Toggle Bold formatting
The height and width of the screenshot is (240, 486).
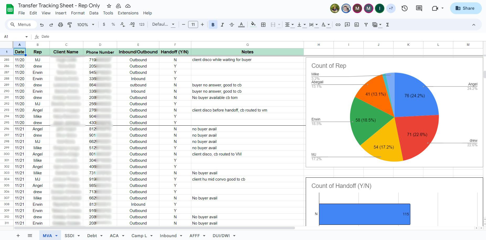213,25
